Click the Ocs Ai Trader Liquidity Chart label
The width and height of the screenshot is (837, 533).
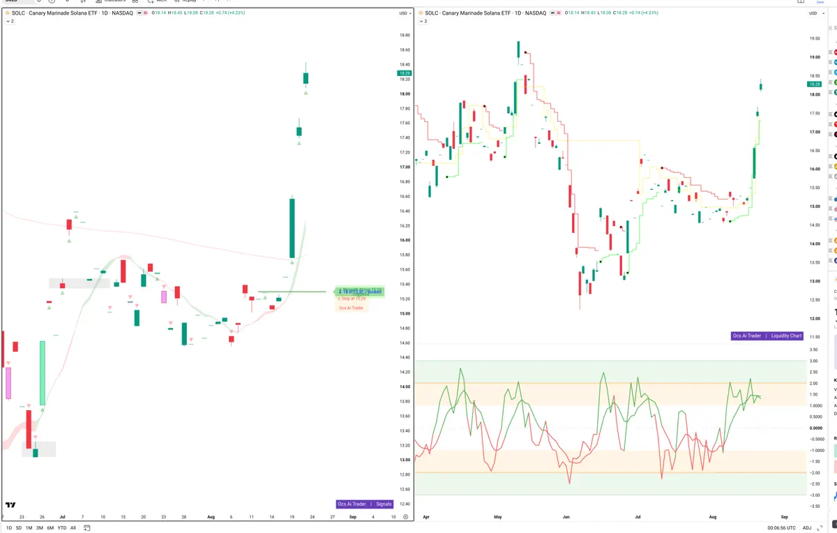coord(767,336)
